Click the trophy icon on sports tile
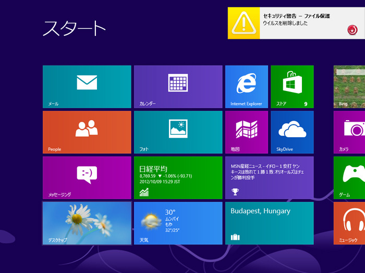The width and height of the screenshot is (365, 273). (x=235, y=192)
